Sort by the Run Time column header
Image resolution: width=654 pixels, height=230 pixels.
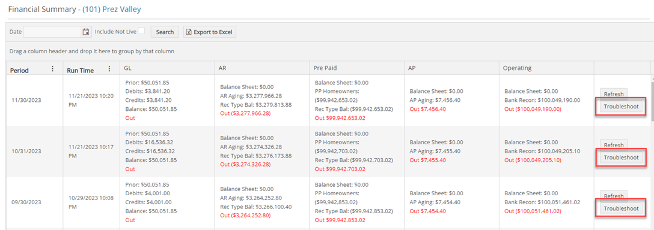(x=81, y=71)
